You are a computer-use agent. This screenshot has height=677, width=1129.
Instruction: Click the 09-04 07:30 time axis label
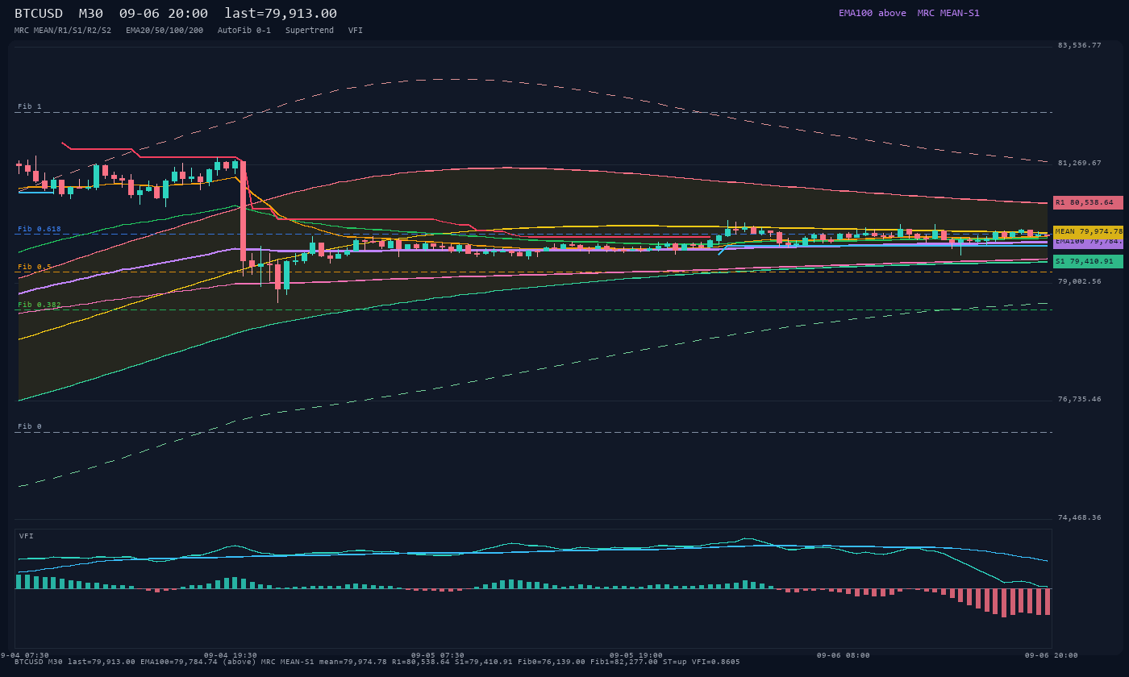[24, 655]
